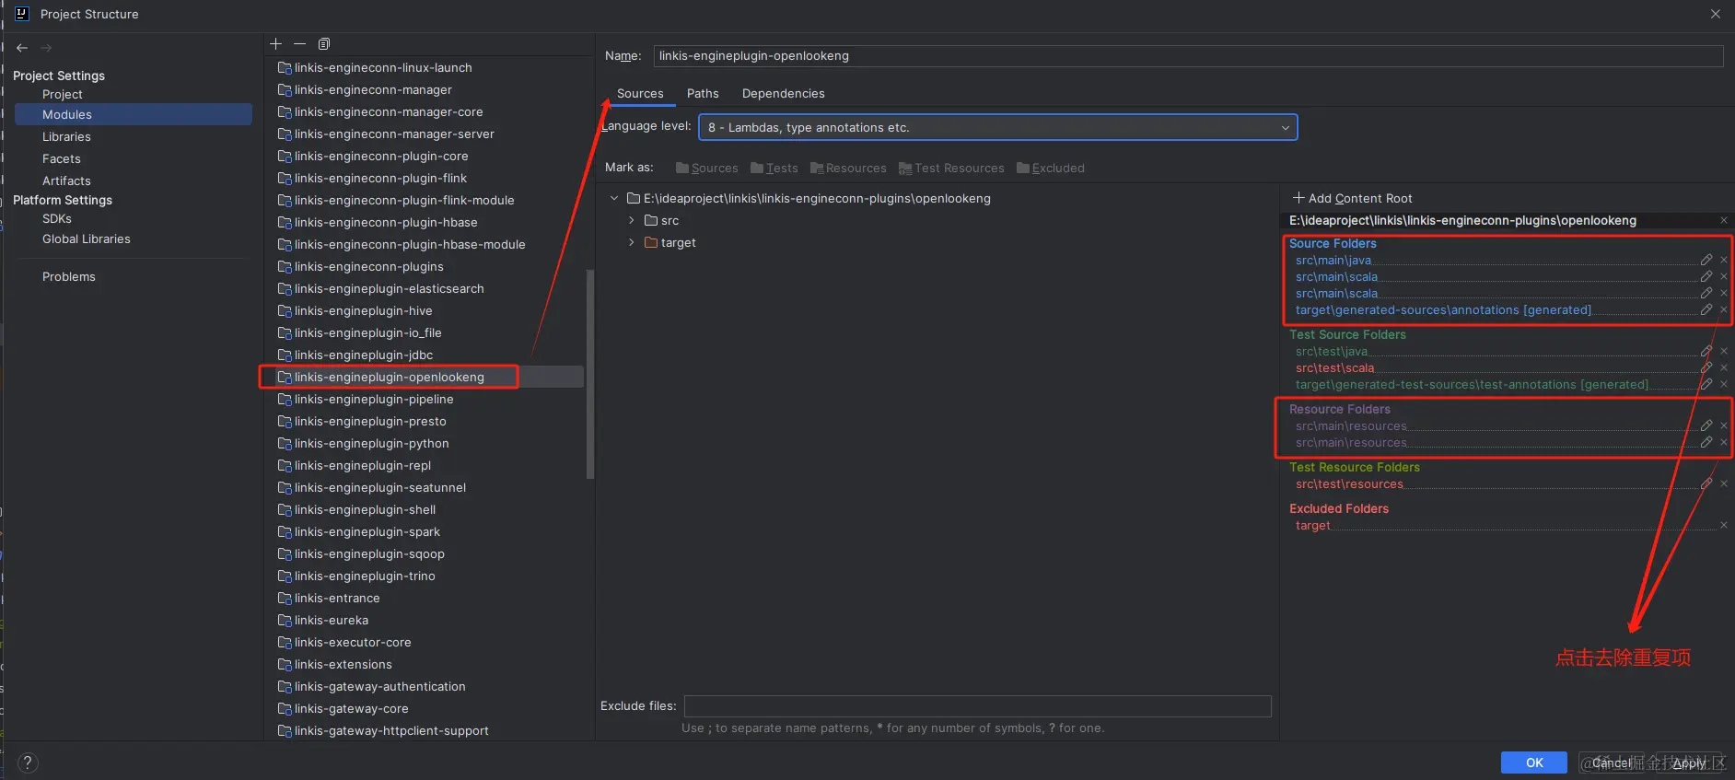1735x780 pixels.
Task: Select module linkis-executor-core
Action: [x=353, y=642]
